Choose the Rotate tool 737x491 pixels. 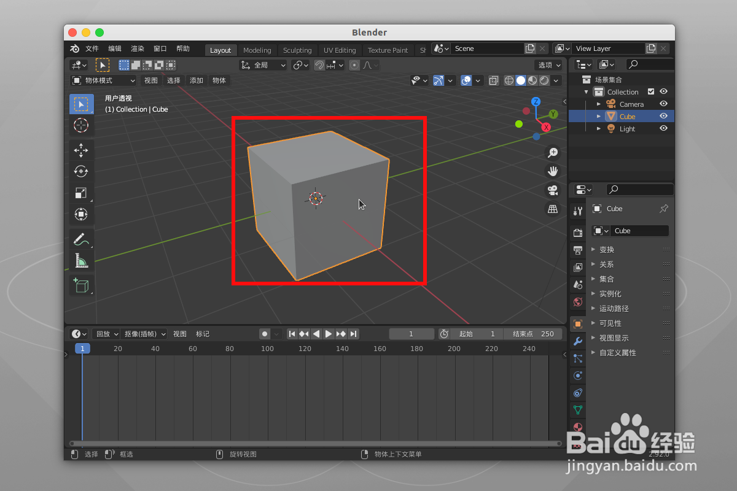[81, 172]
